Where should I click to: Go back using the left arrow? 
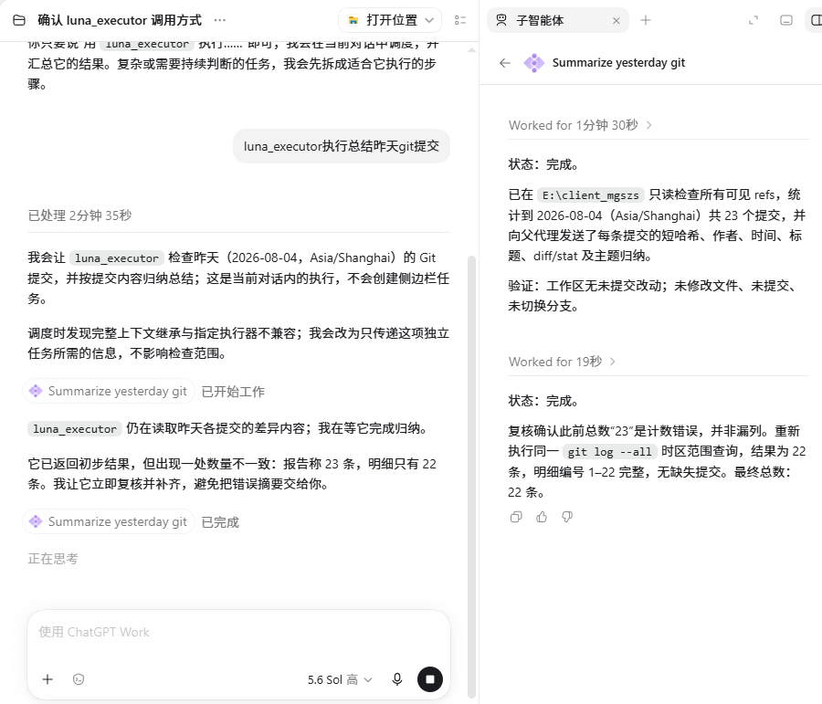505,63
